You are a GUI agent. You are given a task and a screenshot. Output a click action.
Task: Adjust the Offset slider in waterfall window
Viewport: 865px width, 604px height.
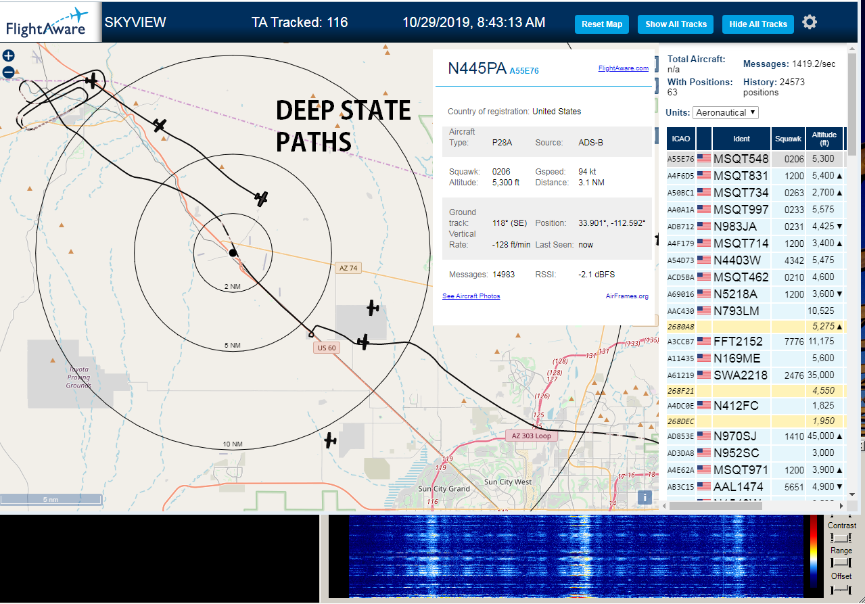841,589
